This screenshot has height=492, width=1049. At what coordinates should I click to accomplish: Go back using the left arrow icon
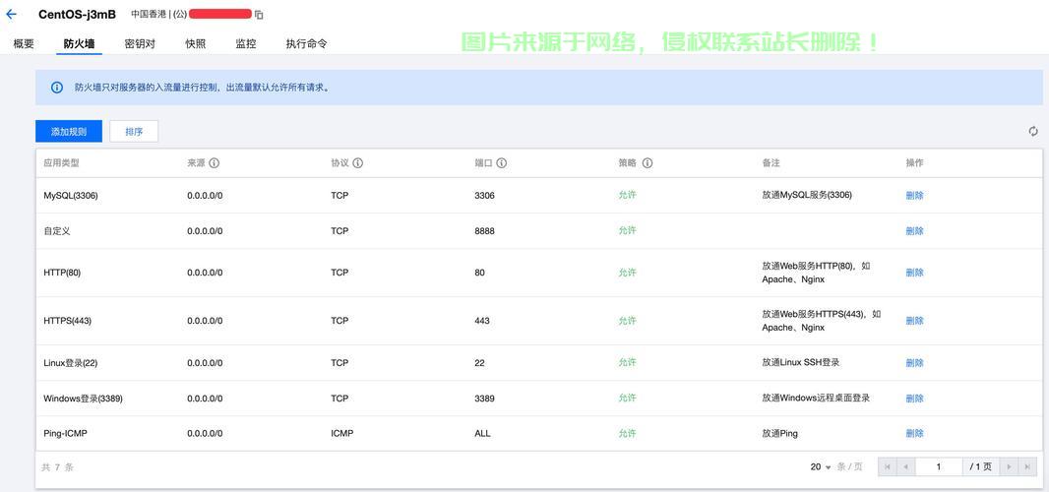point(10,14)
